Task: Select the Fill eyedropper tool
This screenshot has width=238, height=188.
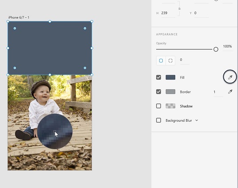Action: (x=230, y=77)
